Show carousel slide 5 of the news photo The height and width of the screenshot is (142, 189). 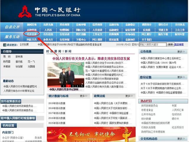click(82, 86)
